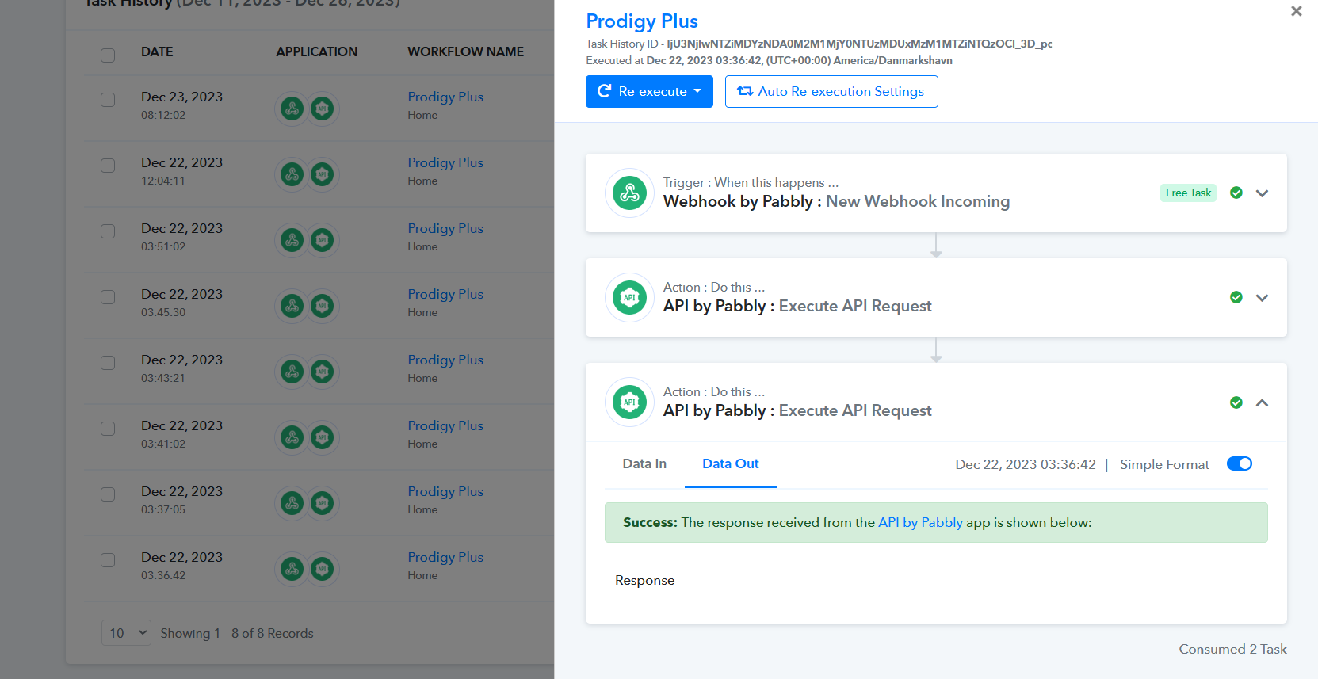This screenshot has width=1318, height=679.
Task: Expand the first Execute API Request action
Action: (x=1263, y=298)
